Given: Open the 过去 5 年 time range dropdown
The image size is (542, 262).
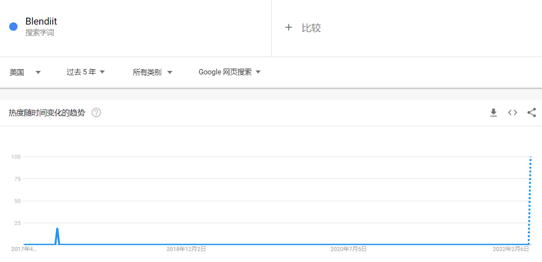Looking at the screenshot, I should pyautogui.click(x=86, y=72).
